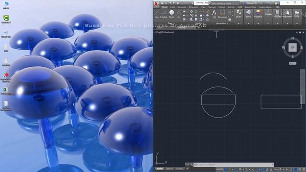306x172 pixels.
Task: Switch to the Annotate ribbon tab
Action: (x=182, y=7)
